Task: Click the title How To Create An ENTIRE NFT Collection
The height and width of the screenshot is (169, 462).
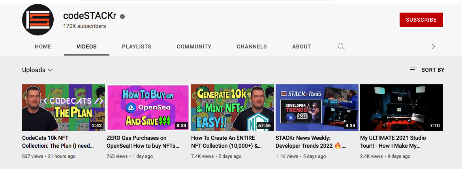Action: point(226,142)
